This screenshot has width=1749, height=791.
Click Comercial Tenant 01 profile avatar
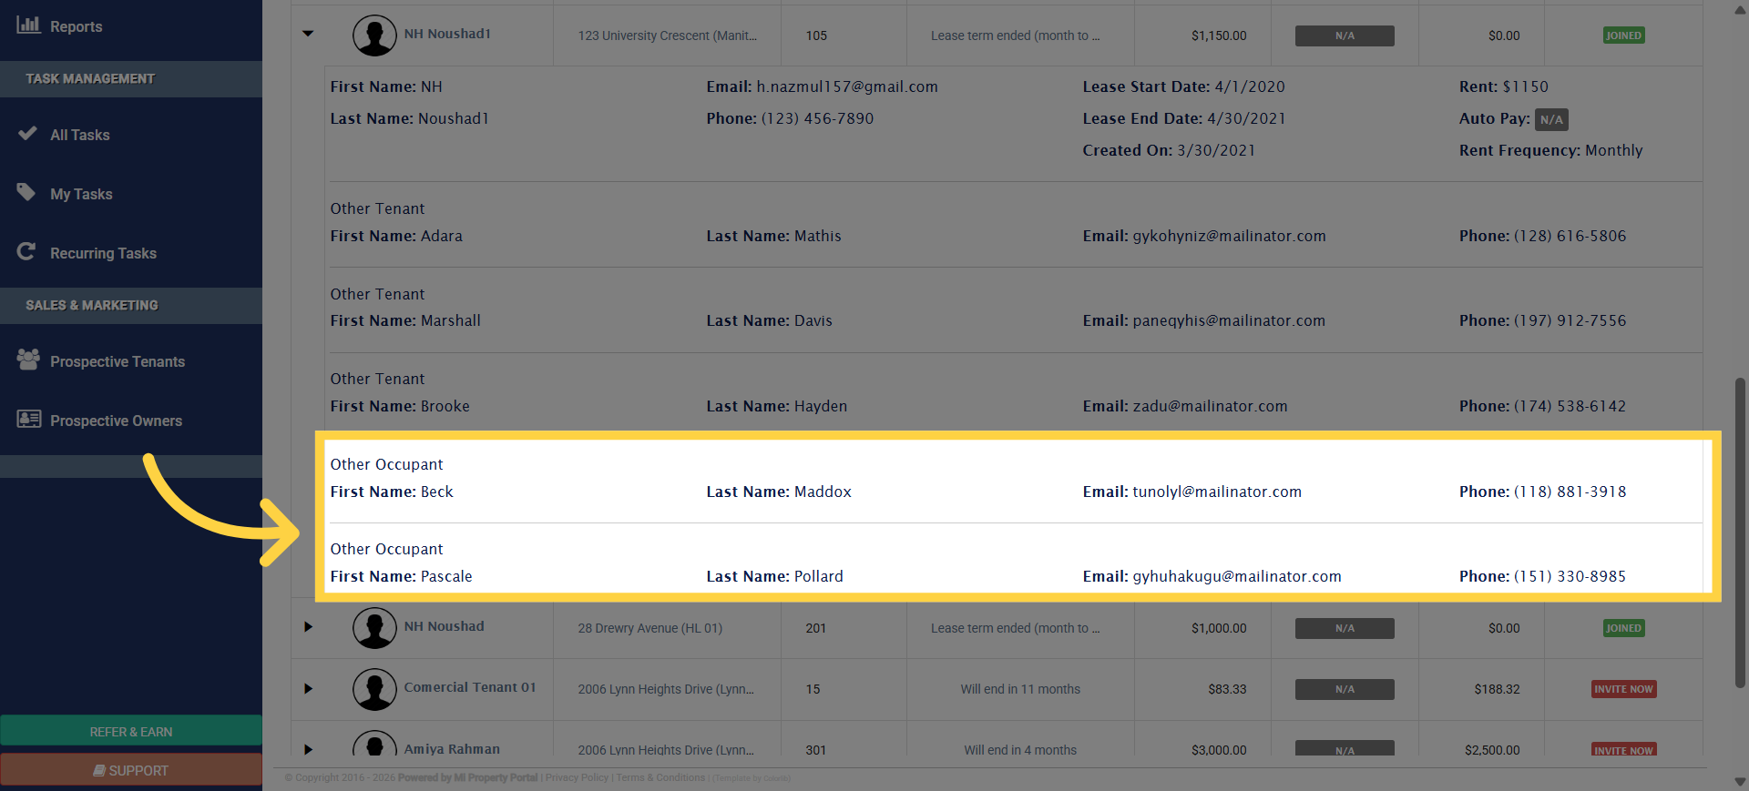374,689
